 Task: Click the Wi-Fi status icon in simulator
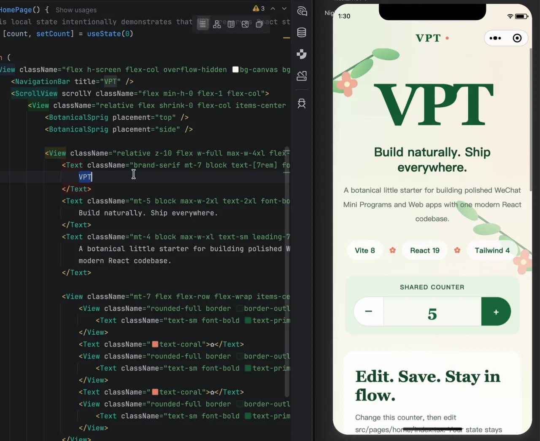coord(510,16)
